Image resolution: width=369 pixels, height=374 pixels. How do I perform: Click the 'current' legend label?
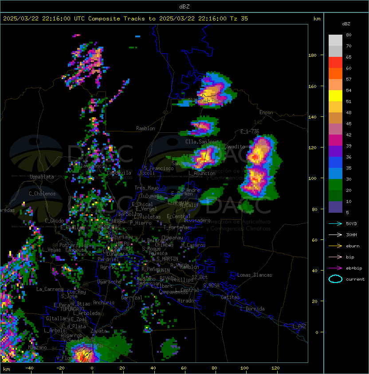[355, 279]
